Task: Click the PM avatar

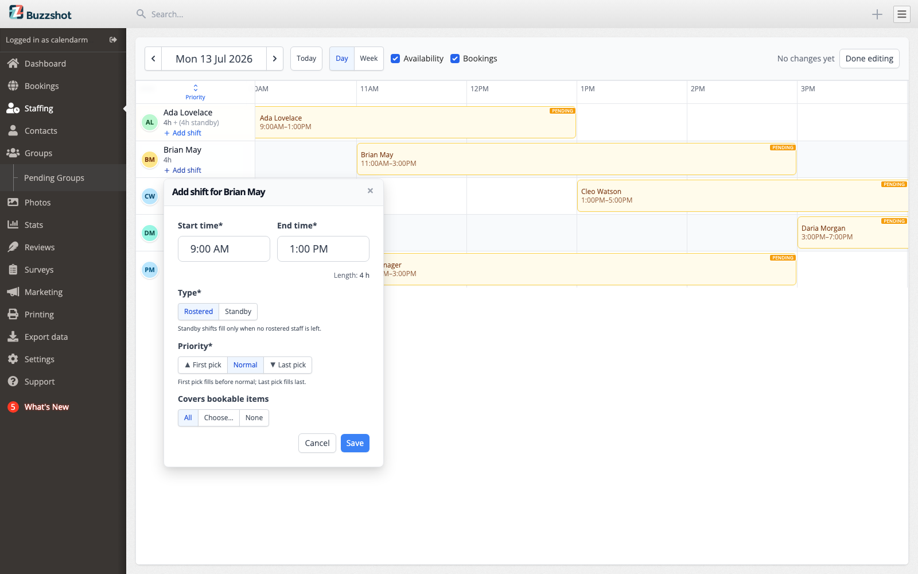Action: click(x=150, y=270)
